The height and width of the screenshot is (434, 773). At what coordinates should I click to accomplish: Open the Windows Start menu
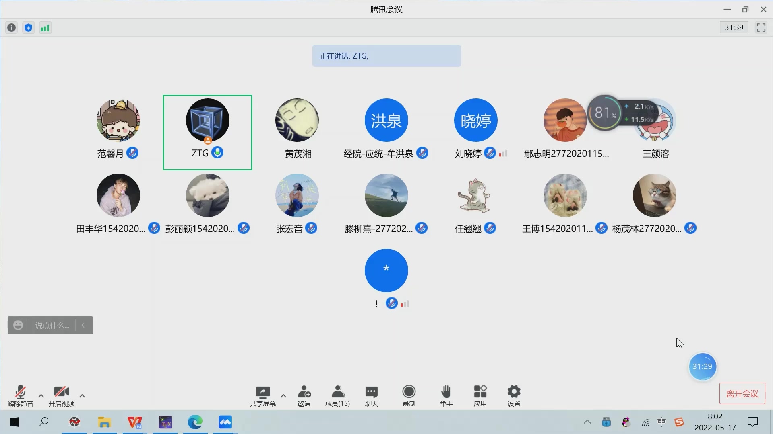click(x=14, y=422)
